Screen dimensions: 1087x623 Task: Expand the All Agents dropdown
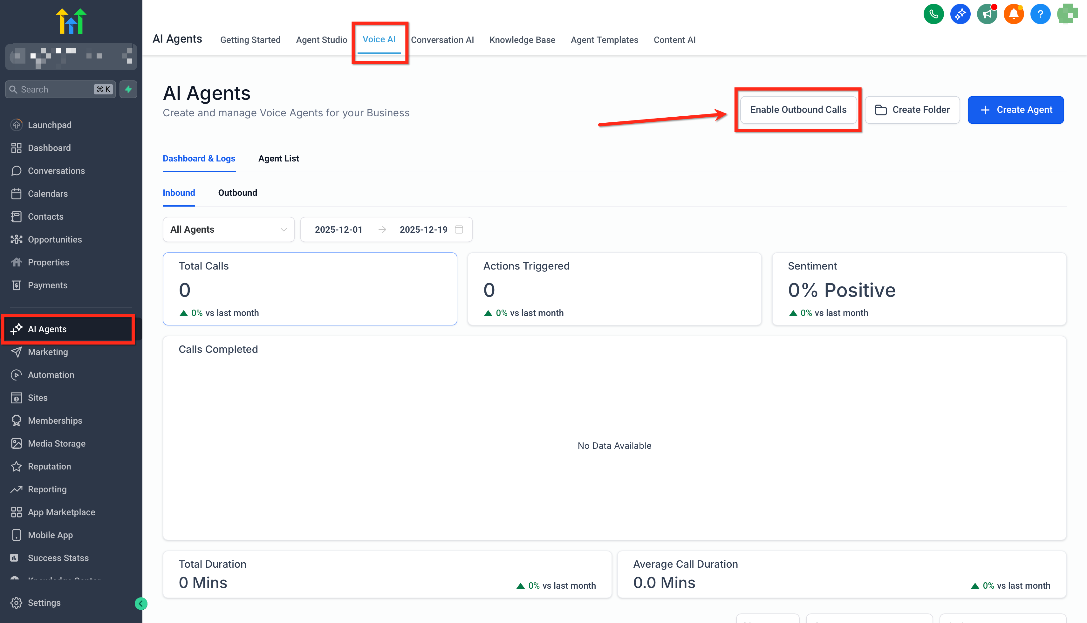click(x=229, y=229)
